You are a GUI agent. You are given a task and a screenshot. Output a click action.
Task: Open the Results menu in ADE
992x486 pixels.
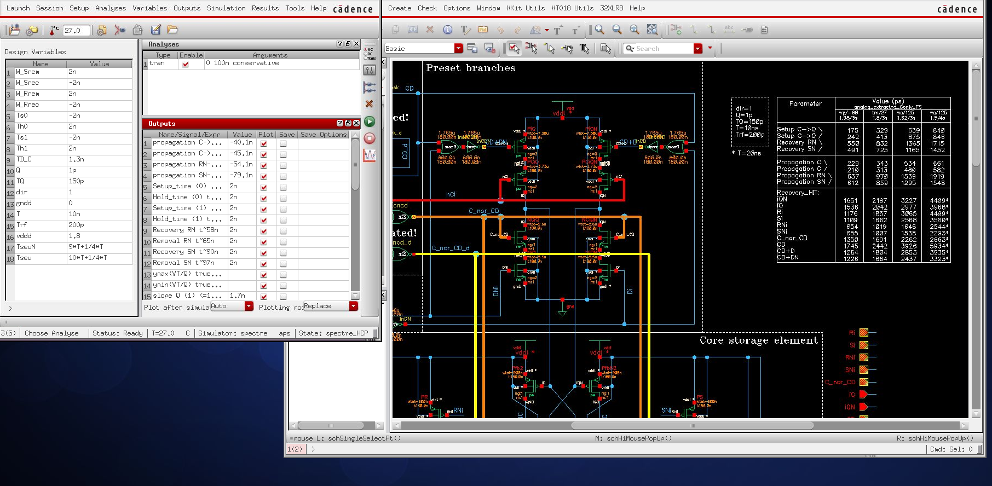265,8
